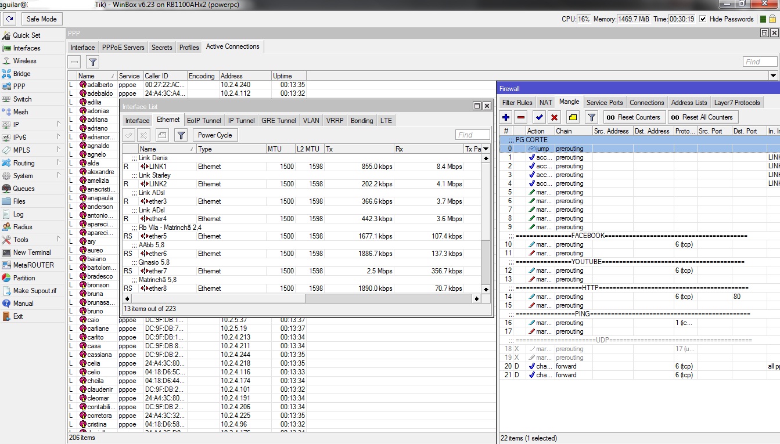
Task: Click the Firewall filter funnel icon
Action: 591,117
